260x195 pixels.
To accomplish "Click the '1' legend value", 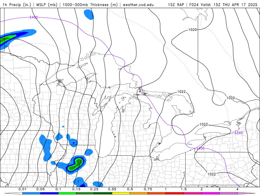I will click(166, 189).
